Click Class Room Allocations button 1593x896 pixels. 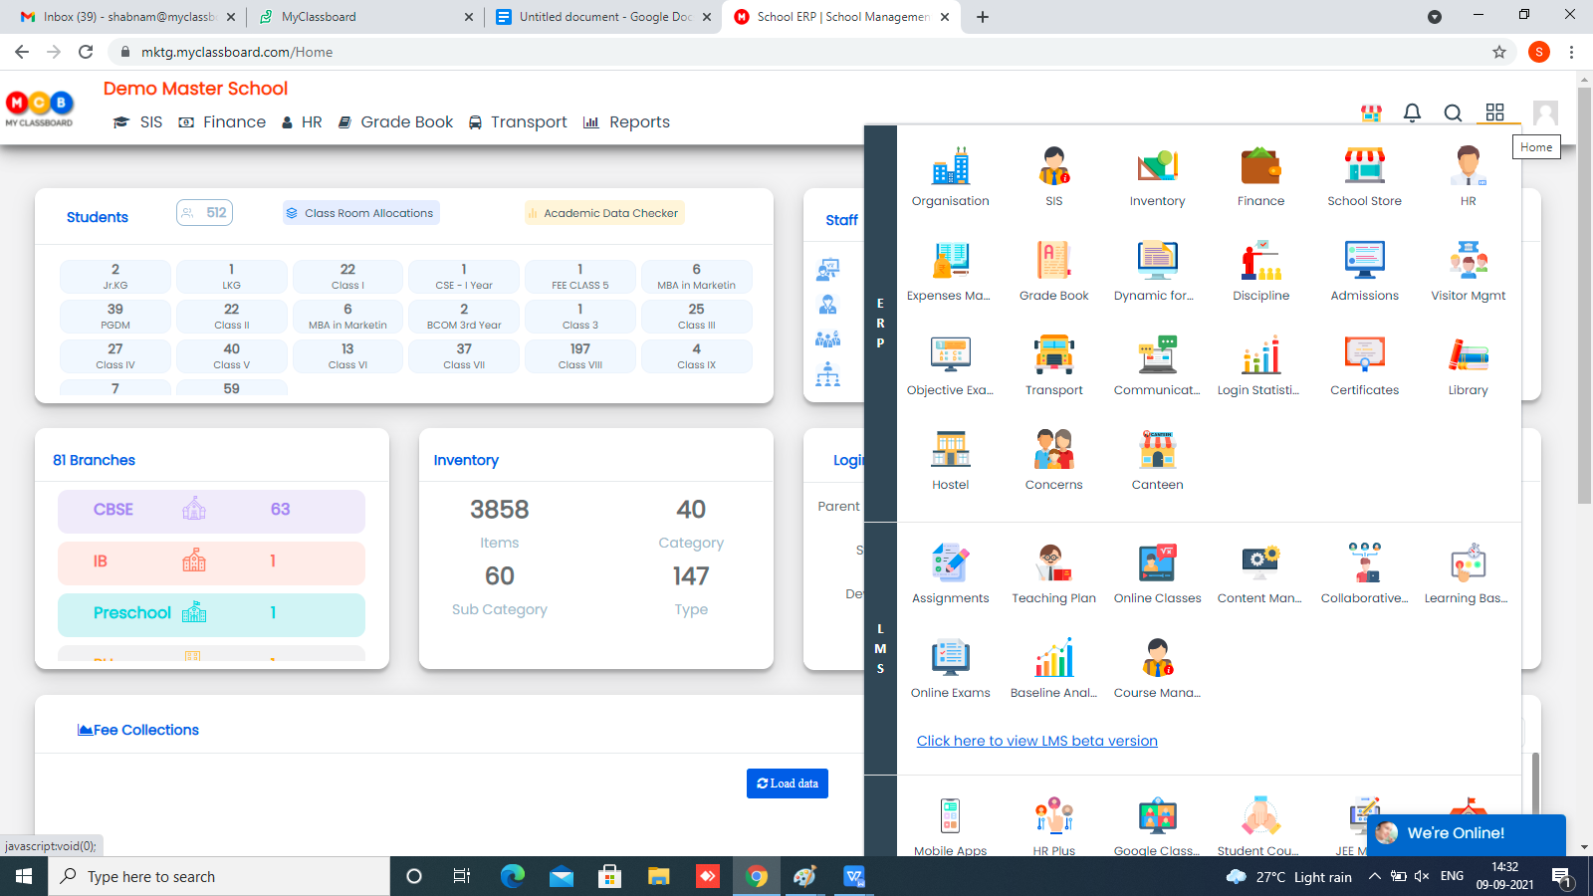[360, 213]
